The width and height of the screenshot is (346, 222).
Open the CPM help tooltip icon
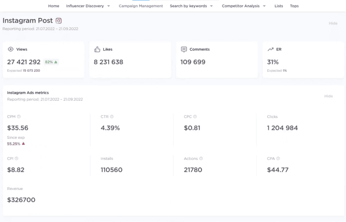[x=19, y=117]
